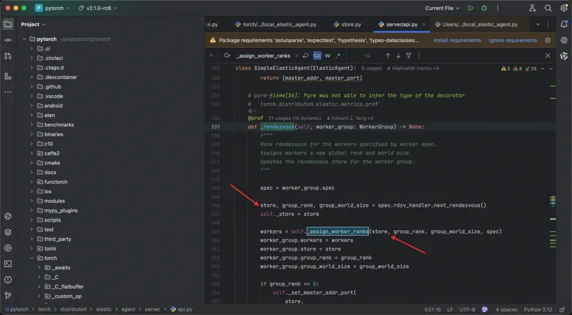This screenshot has width=572, height=315.
Task: Click Ignore requirements link
Action: pos(513,41)
